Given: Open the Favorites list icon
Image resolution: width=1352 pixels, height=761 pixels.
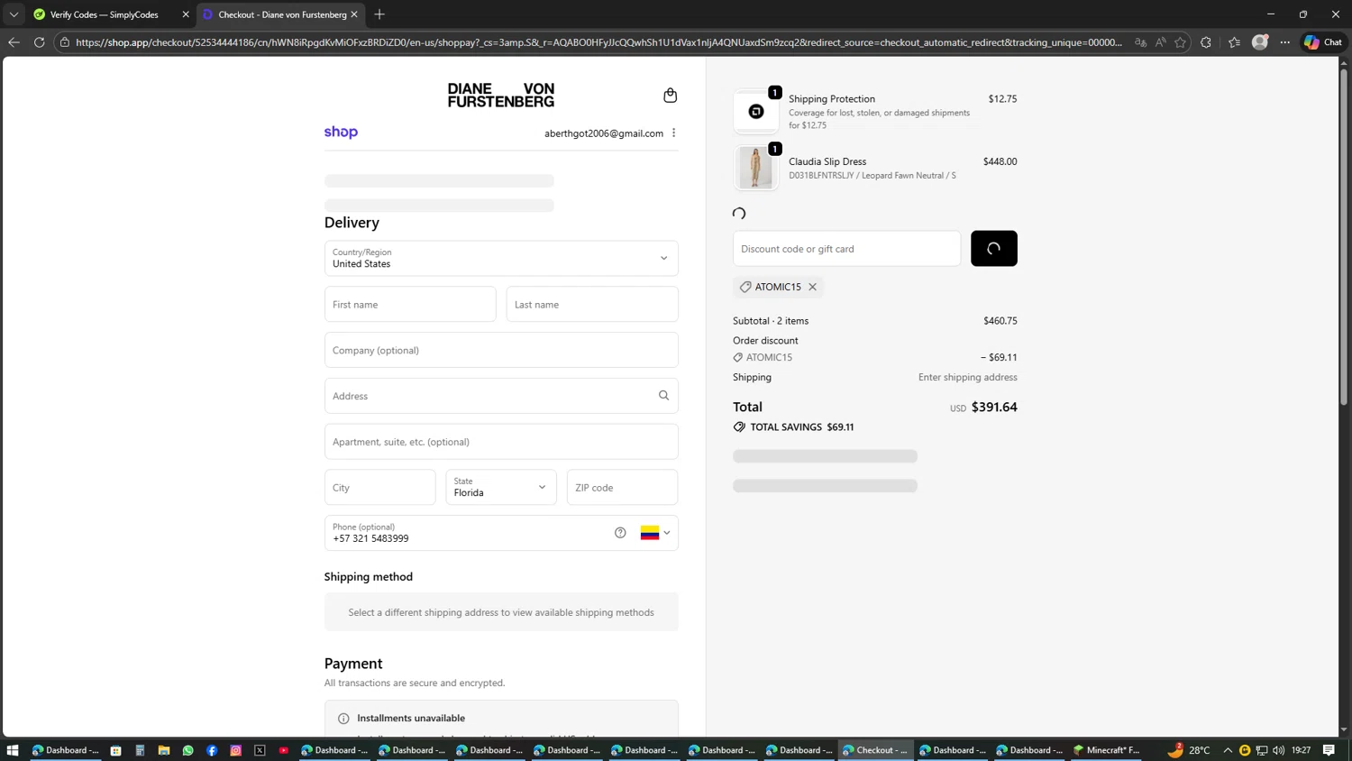Looking at the screenshot, I should 1234,42.
